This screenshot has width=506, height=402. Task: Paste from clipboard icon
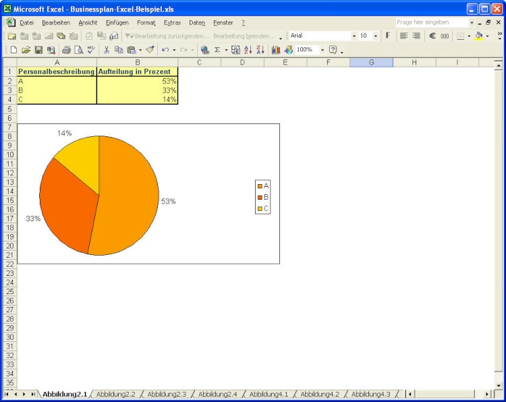point(132,50)
